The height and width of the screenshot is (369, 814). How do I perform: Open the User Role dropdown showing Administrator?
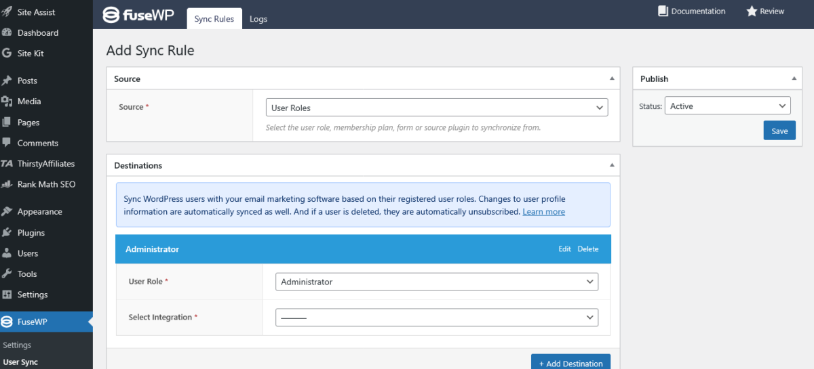[437, 282]
